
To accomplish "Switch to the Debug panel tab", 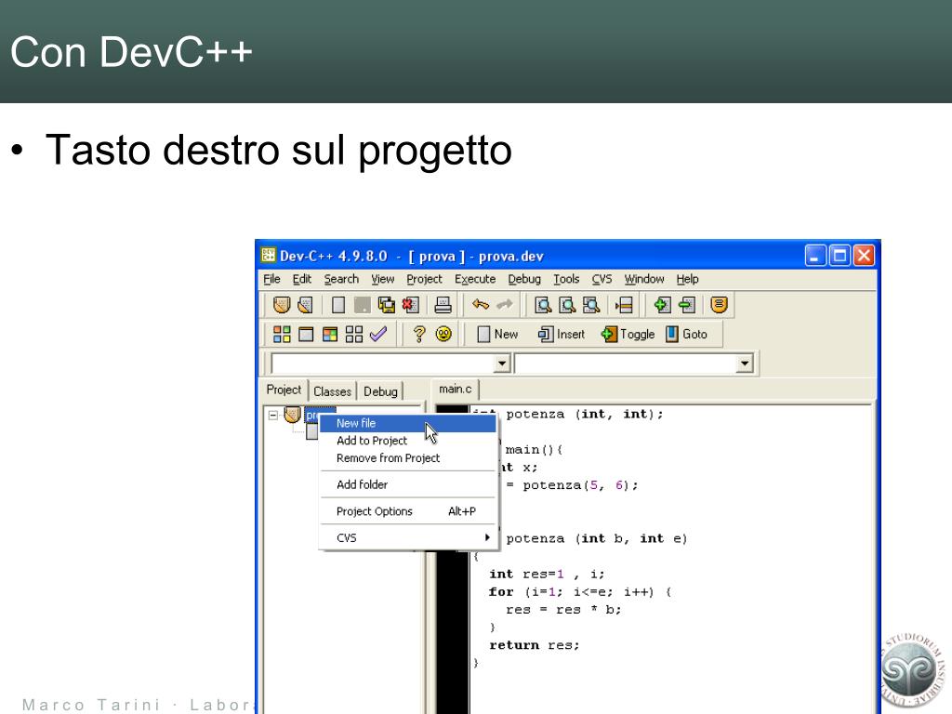I will 380,391.
